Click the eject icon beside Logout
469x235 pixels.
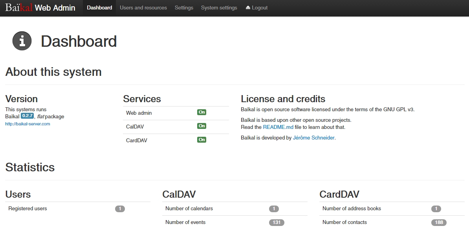[x=248, y=7]
